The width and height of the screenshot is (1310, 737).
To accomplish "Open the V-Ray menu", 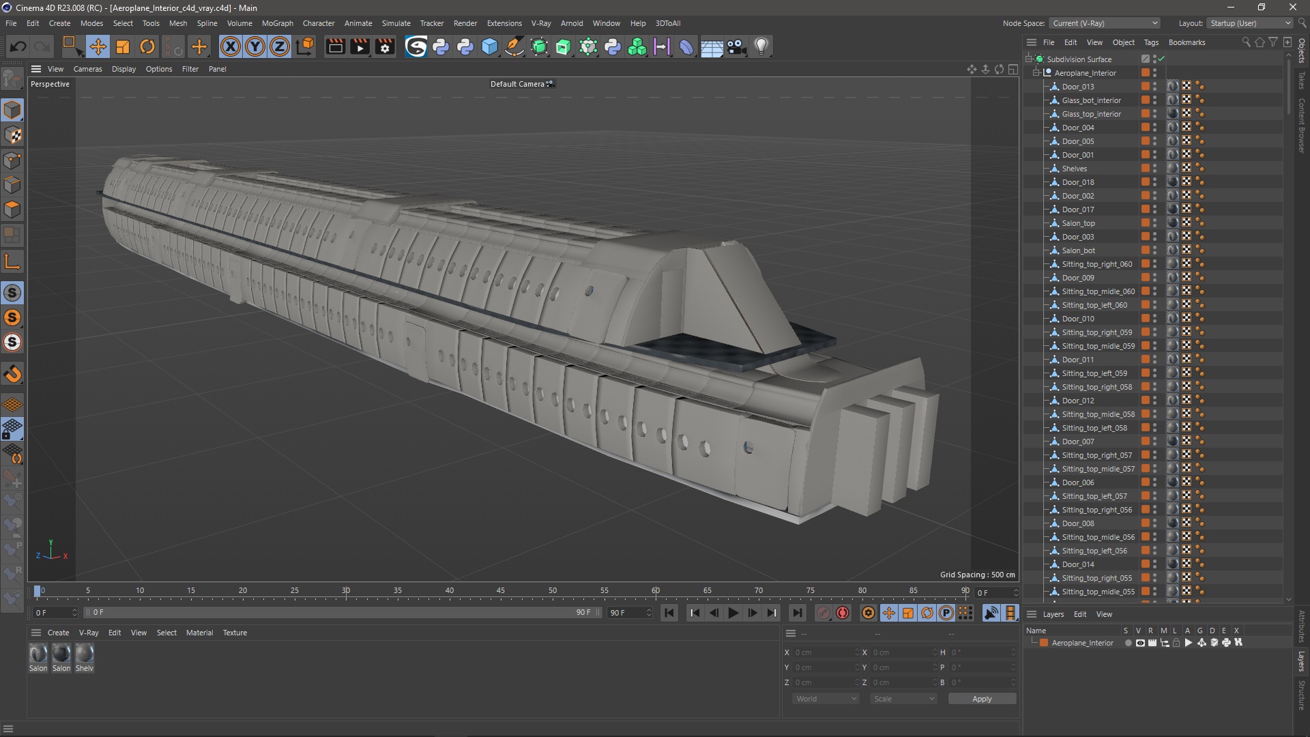I will point(541,23).
